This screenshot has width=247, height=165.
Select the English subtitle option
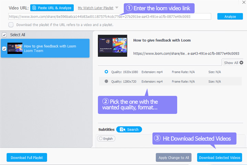click(106, 139)
